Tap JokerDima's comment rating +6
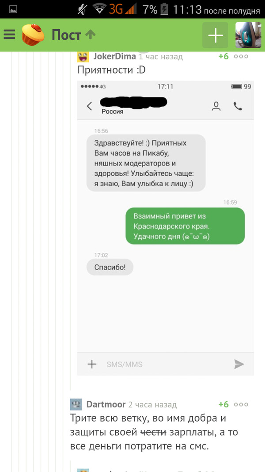Image resolution: width=265 pixels, height=472 pixels. pos(223,56)
